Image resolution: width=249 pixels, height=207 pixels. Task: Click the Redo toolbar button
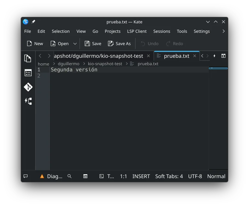pos(175,43)
